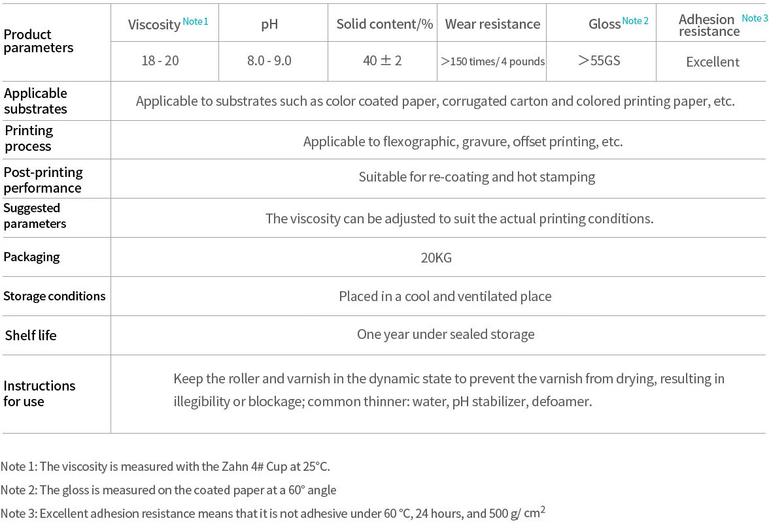
Task: Select the Applicable substrates row label
Action: coord(35,101)
